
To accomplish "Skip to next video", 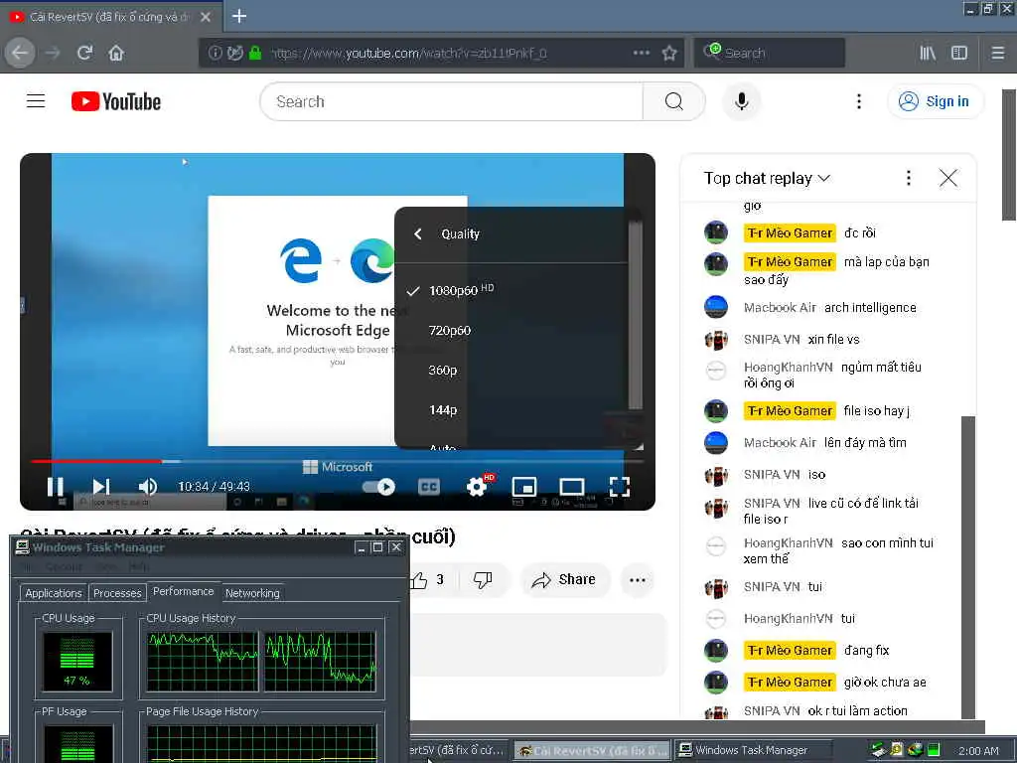I will point(101,487).
